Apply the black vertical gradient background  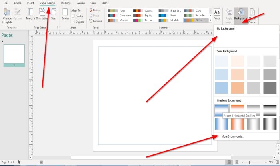click(x=270, y=124)
